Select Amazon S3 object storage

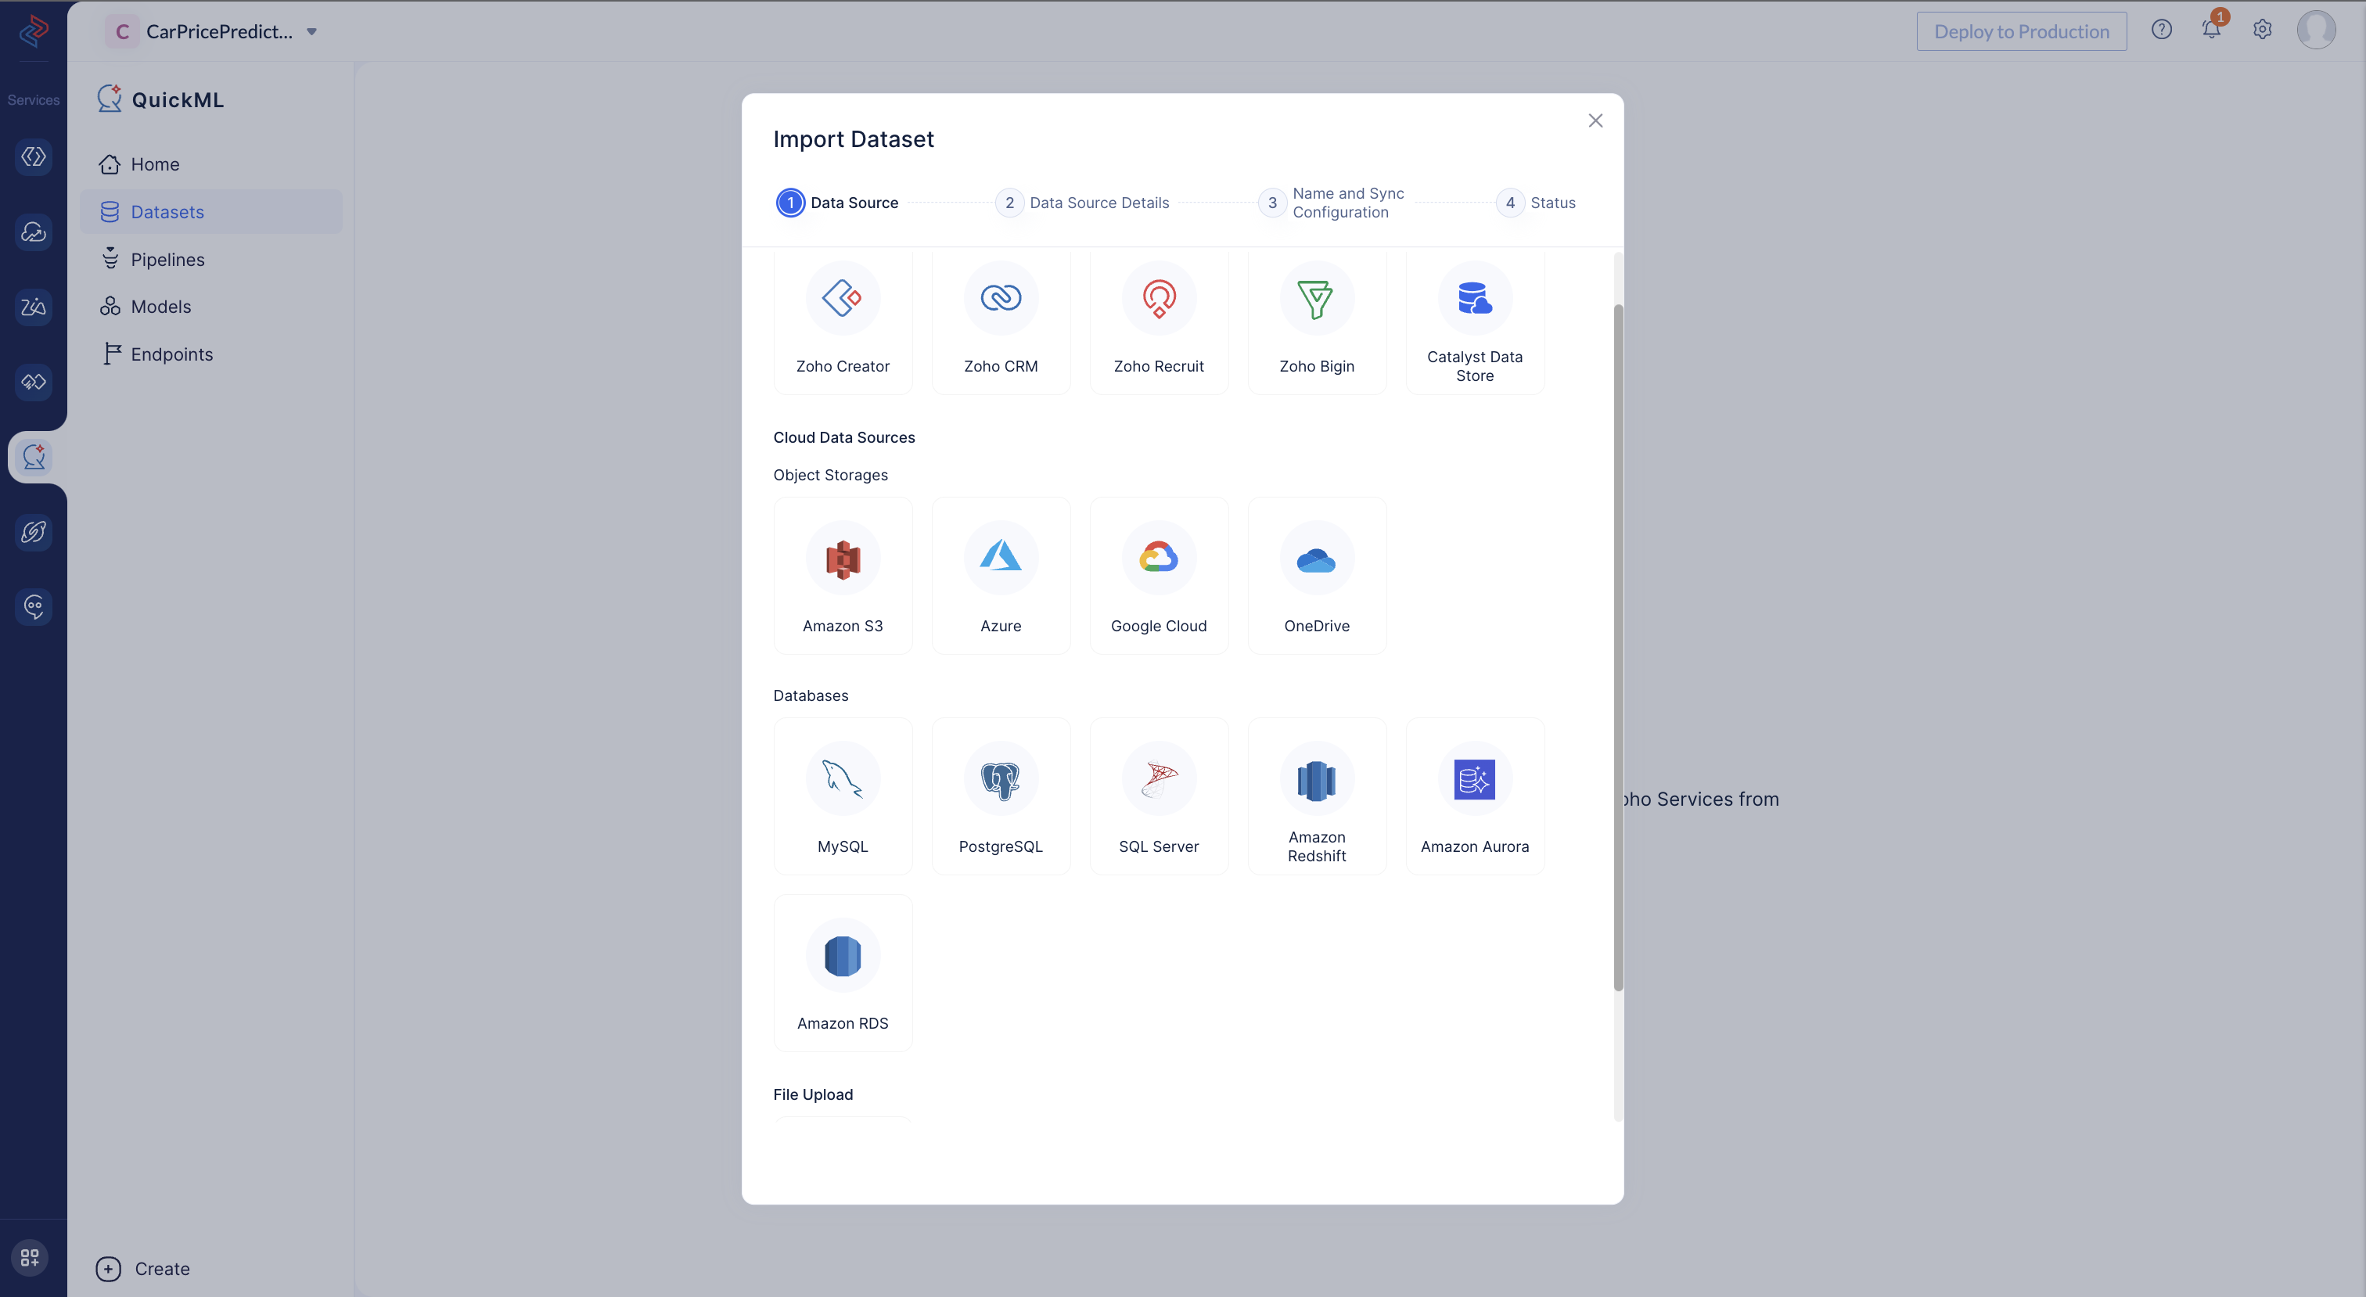click(842, 576)
